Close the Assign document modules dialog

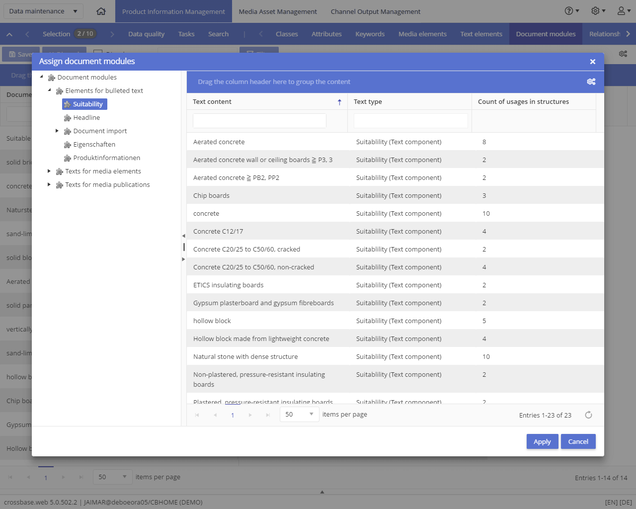pos(592,62)
